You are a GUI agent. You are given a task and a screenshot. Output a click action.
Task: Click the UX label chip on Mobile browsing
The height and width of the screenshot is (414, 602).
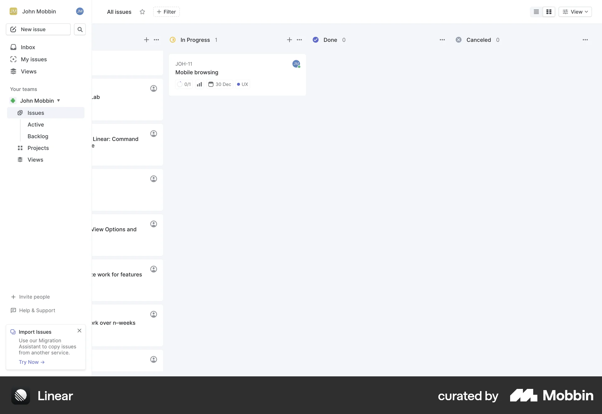point(242,84)
